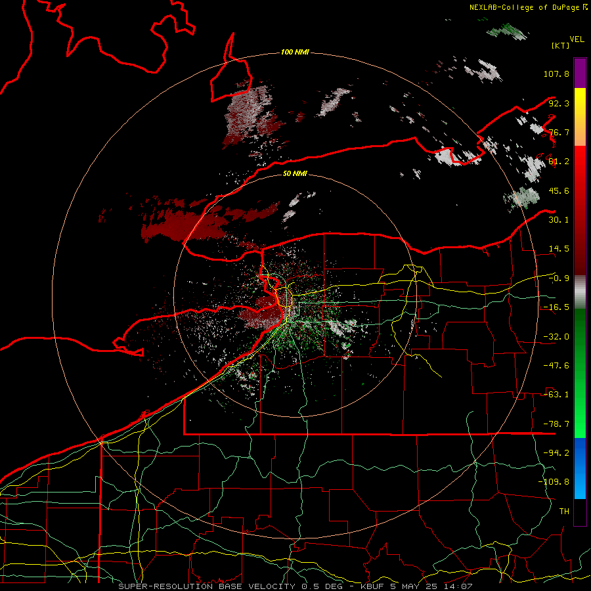Click the -32.0 velocity scale value
This screenshot has height=591, width=591.
556,337
